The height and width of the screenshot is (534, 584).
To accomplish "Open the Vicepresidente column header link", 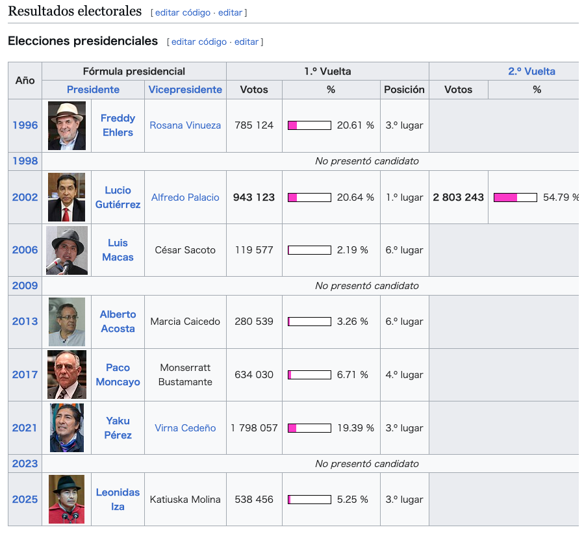I will pos(185,90).
